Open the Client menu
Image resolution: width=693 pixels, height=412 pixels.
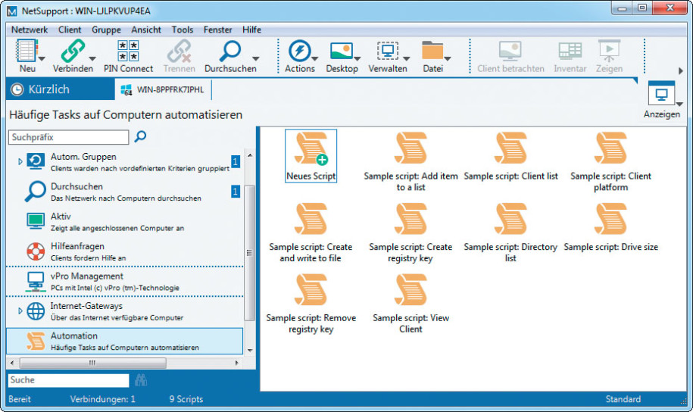click(70, 30)
